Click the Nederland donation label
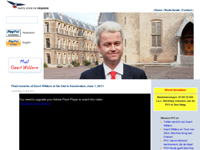The image size is (200, 150). click(28, 33)
